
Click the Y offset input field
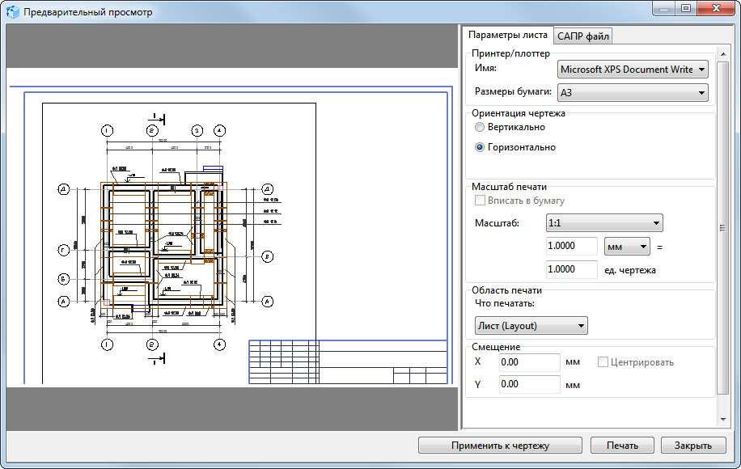(x=529, y=385)
